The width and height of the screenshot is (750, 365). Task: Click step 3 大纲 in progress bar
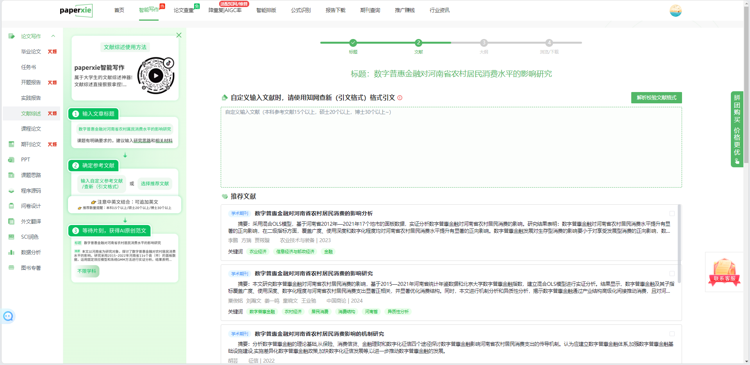tap(484, 43)
